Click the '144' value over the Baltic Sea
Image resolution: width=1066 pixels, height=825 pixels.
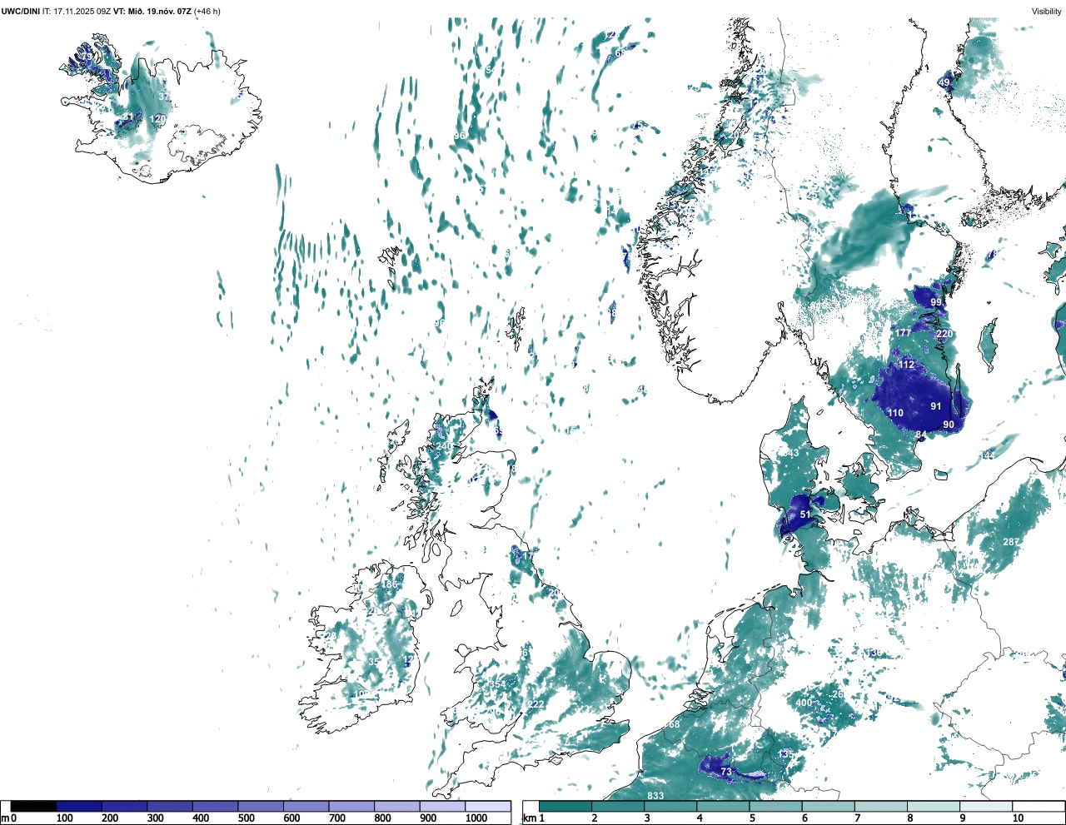(x=988, y=455)
